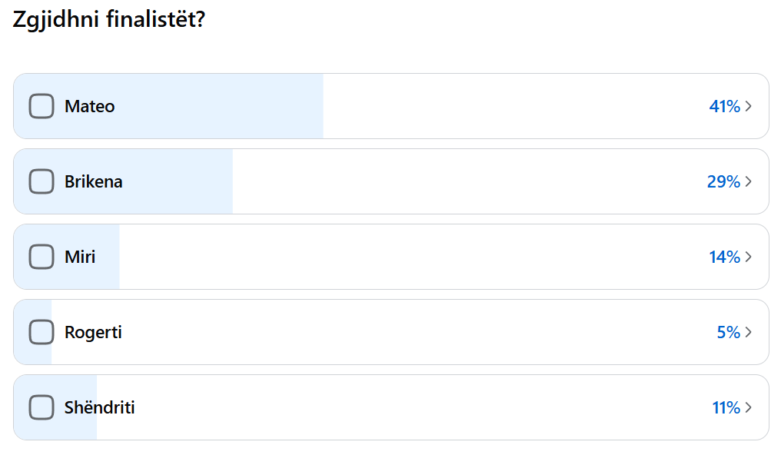The image size is (781, 455).
Task: Open Brikena details via chevron
Action: point(749,181)
